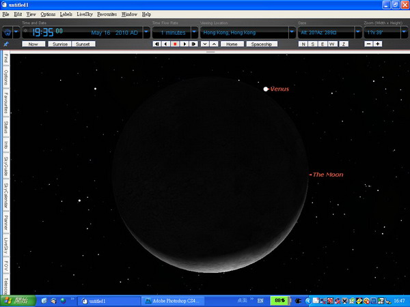Click the zoom out minus button
410x307 pixels.
click(x=369, y=44)
